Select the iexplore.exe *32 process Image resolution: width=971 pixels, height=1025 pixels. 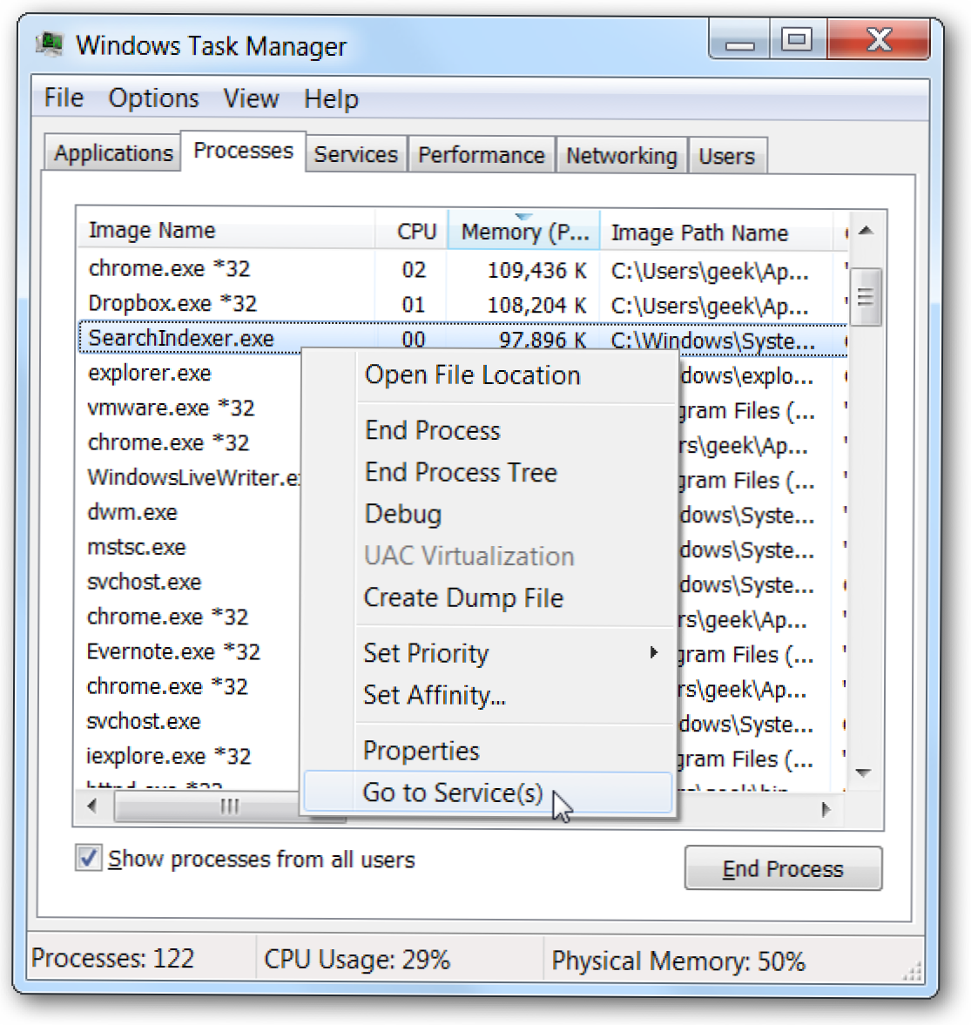pyautogui.click(x=169, y=756)
